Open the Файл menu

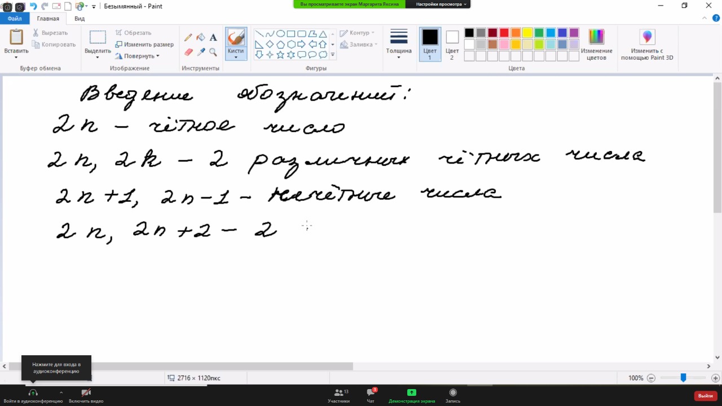click(15, 19)
